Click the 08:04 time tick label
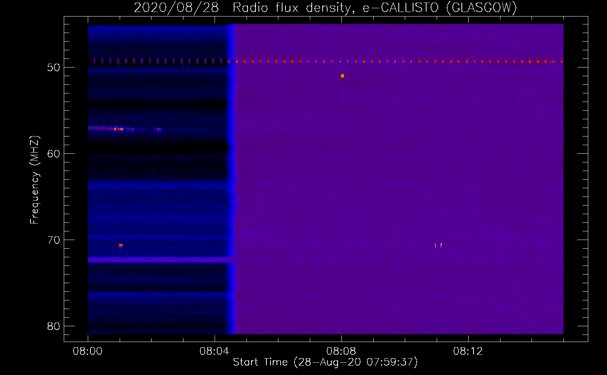 point(215,351)
